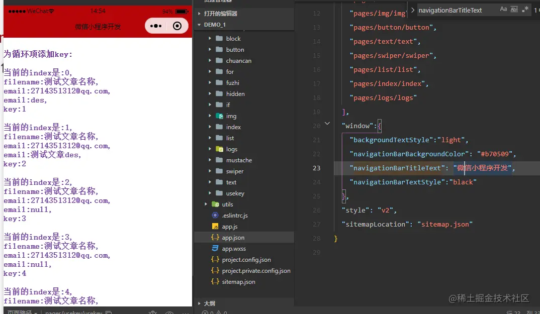Click the heading 为循环项添加key in simulator
540x314 pixels.
point(38,54)
